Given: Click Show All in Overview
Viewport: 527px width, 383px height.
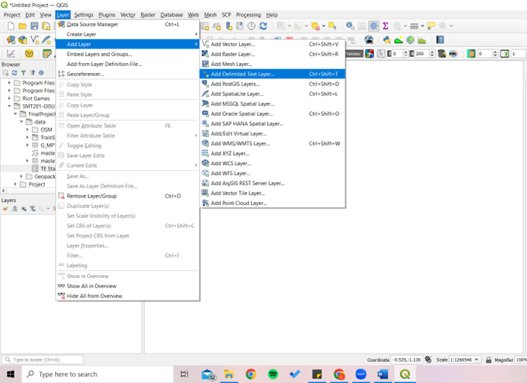Looking at the screenshot, I should tap(91, 286).
